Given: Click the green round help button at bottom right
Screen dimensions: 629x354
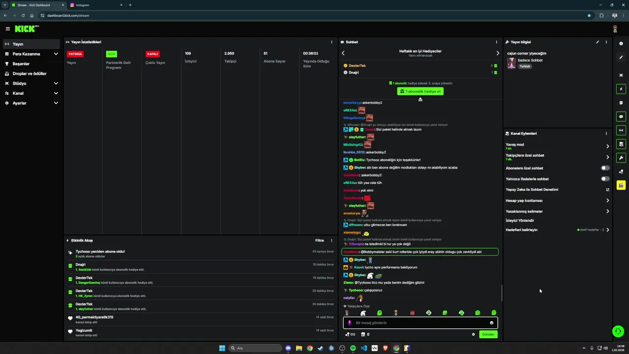Looking at the screenshot, I should [618, 331].
